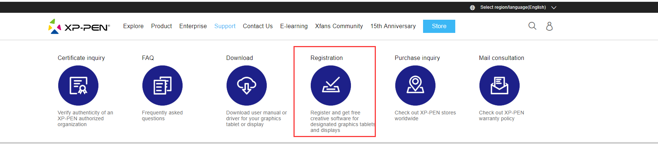Visit the 15th Anniversary page
Viewport: 658px width, 144px height.
coord(393,26)
